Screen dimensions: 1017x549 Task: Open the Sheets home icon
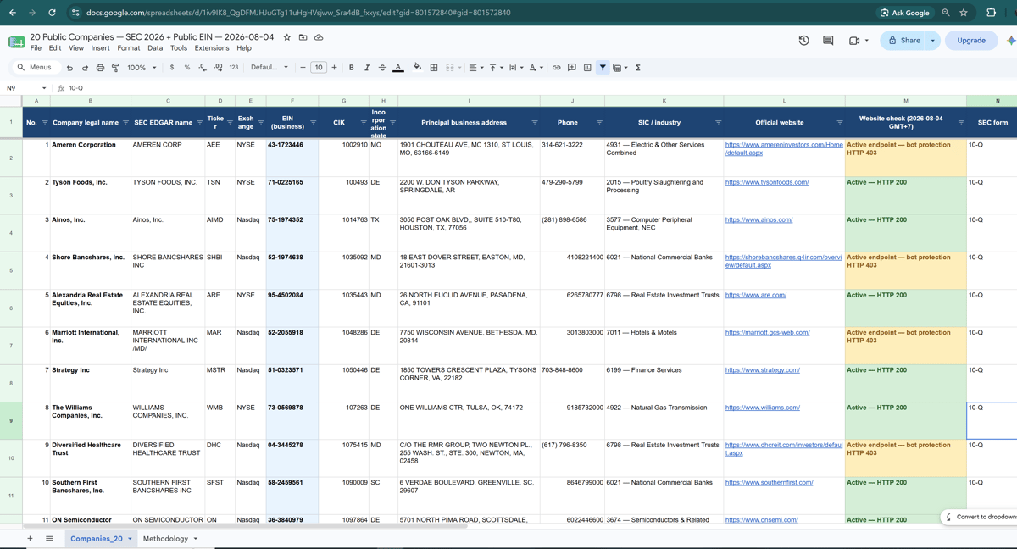click(x=16, y=42)
